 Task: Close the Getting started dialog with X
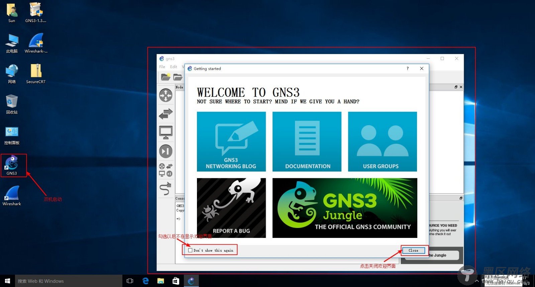pyautogui.click(x=422, y=68)
